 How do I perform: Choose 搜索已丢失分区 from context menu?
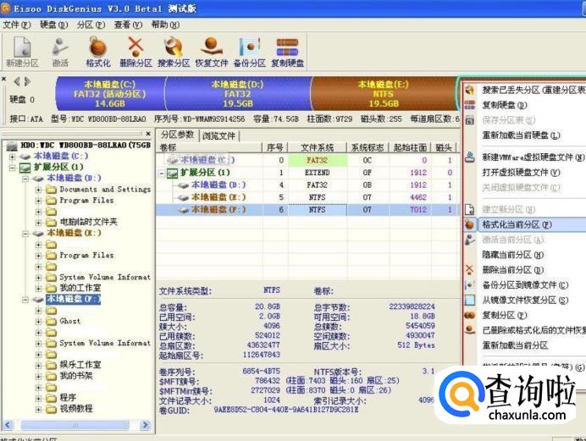click(525, 90)
